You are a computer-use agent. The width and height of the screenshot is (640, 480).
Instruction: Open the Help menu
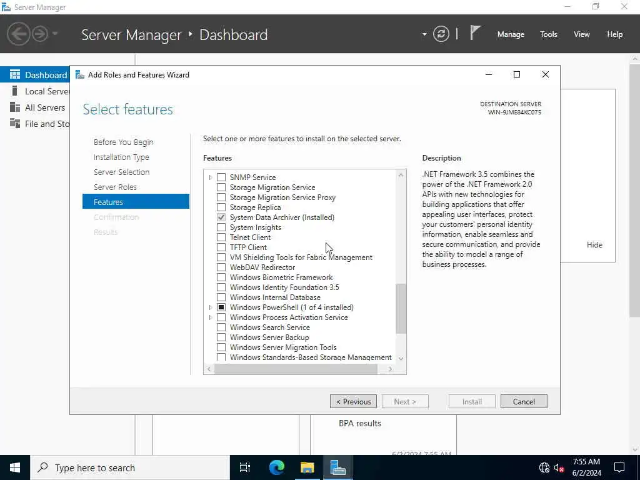pos(615,34)
